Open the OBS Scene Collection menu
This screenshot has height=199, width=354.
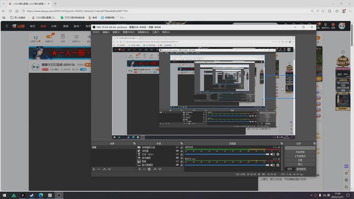(x=143, y=32)
